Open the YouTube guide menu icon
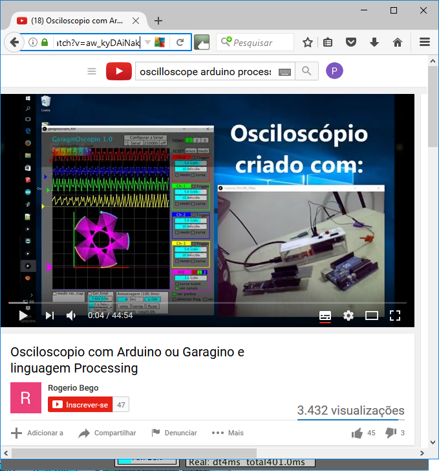The image size is (439, 471). (92, 71)
